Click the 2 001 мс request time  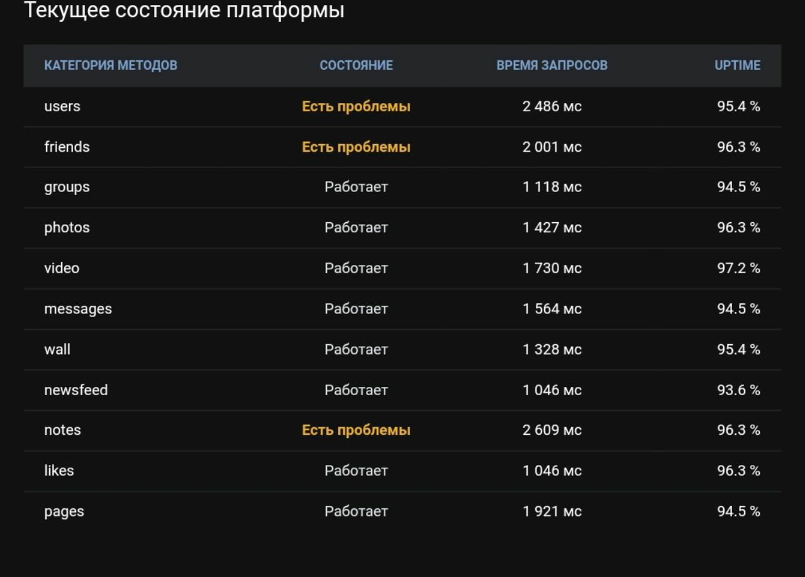(552, 147)
